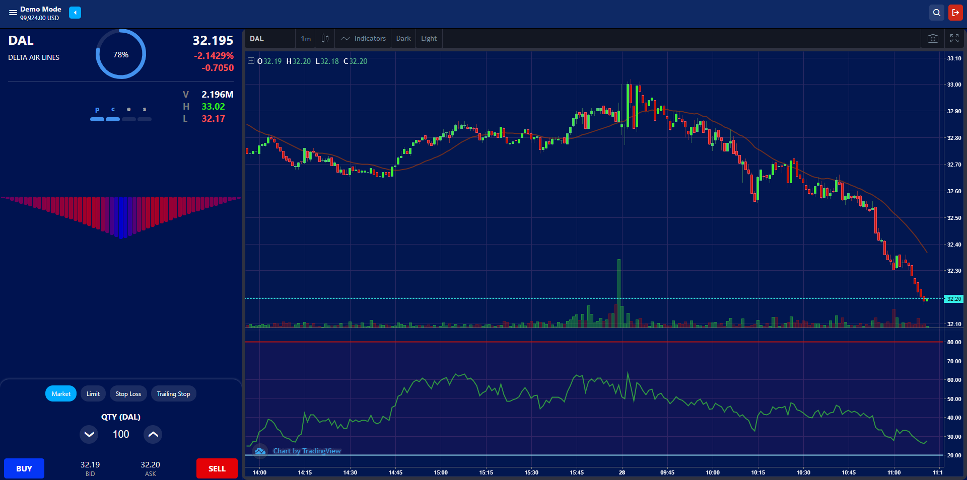Click the BUY button
The width and height of the screenshot is (967, 480).
click(x=24, y=468)
